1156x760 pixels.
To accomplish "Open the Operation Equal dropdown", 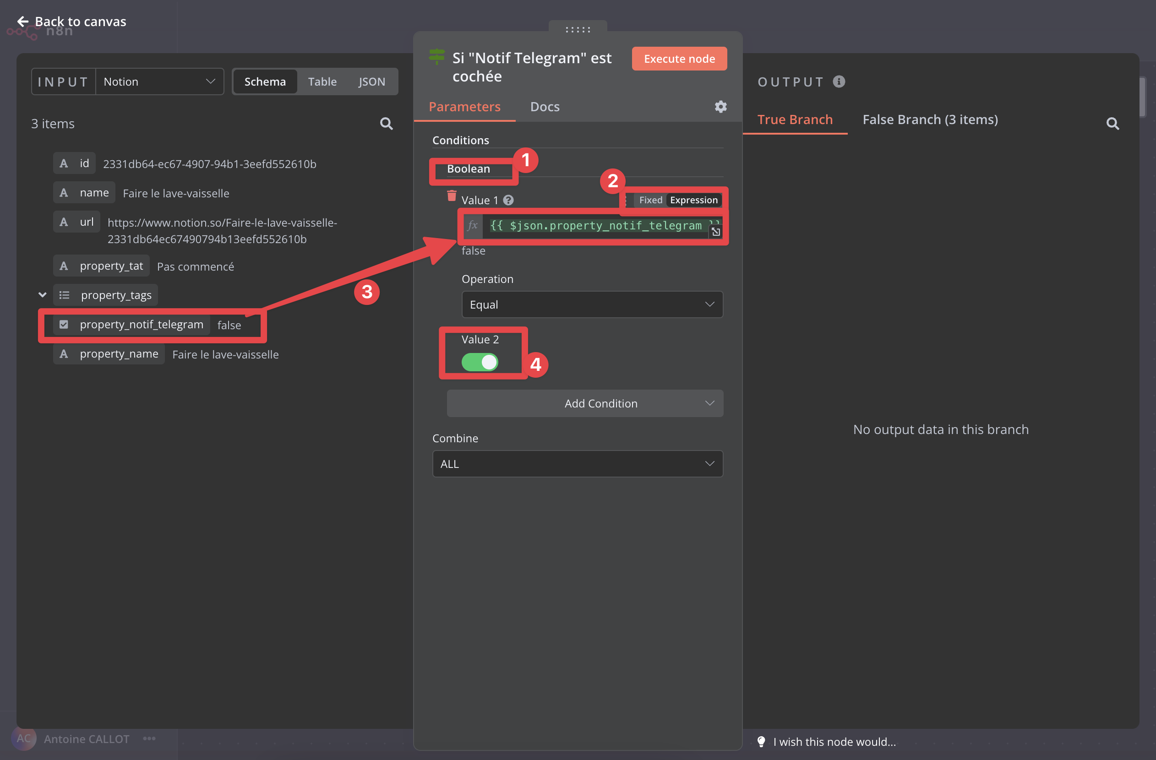I will point(592,304).
